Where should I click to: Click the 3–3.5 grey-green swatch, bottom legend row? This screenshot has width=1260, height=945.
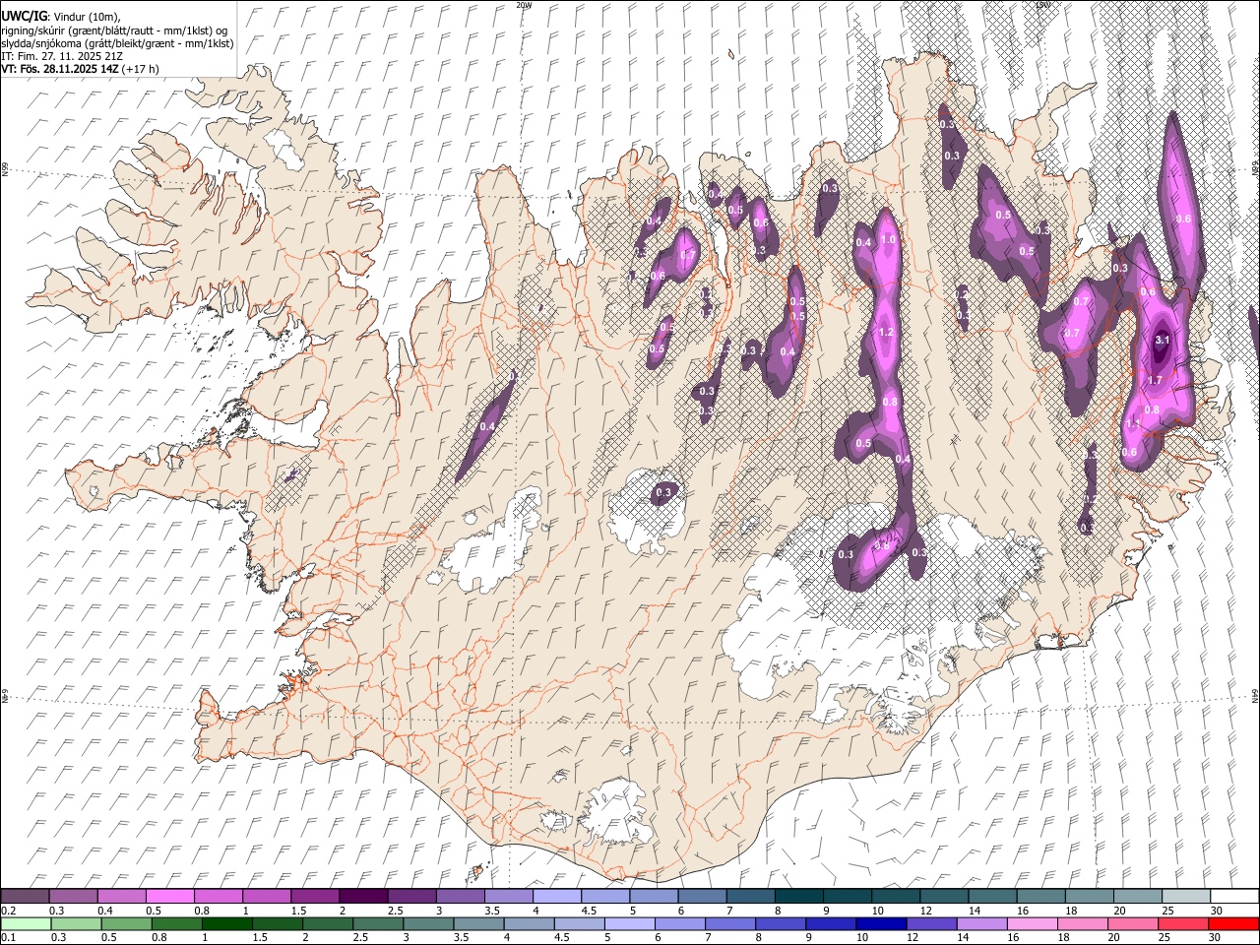pyautogui.click(x=428, y=923)
